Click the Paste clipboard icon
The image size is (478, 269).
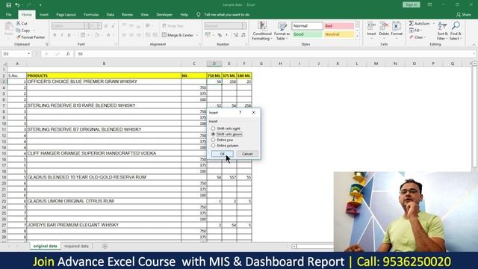coord(9,27)
